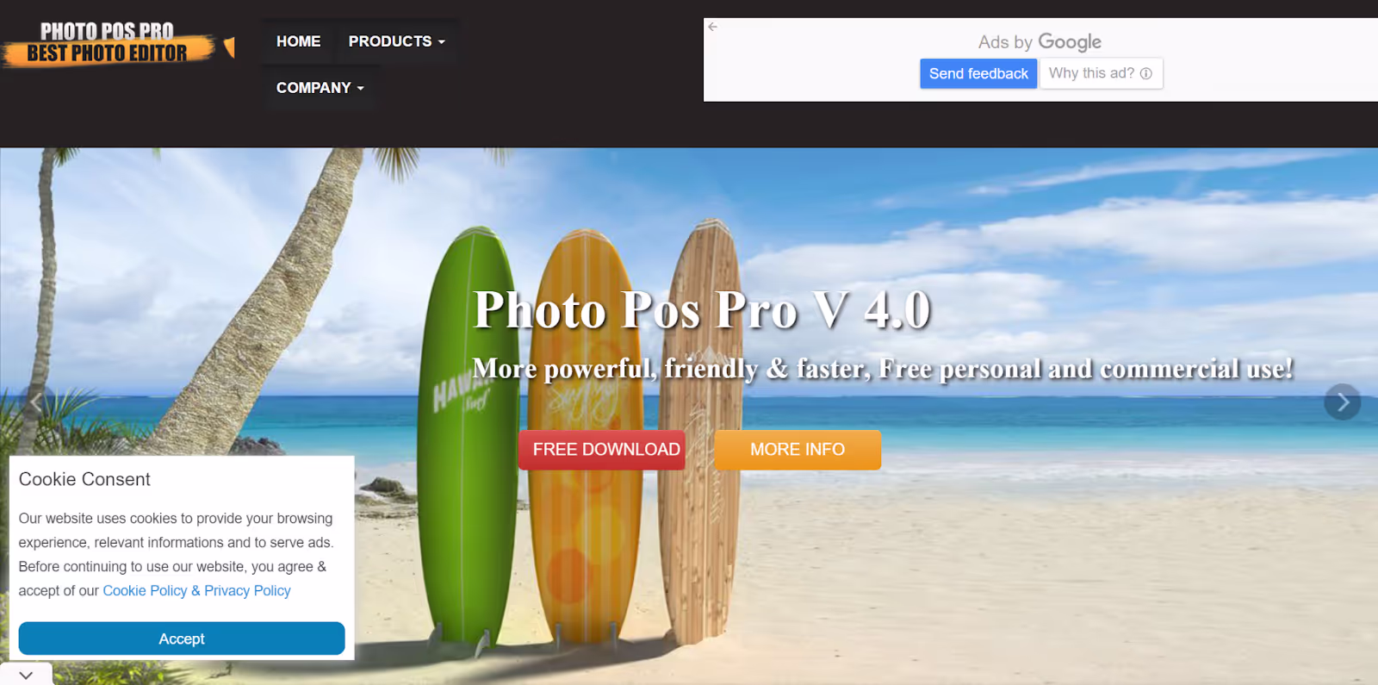
Task: Collapse the panel with the bottom-left chevron
Action: tap(26, 675)
